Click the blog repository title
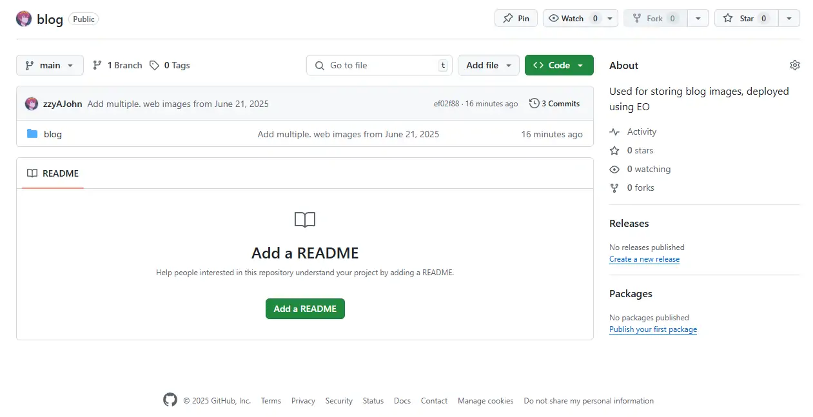This screenshot has width=813, height=417. point(50,19)
